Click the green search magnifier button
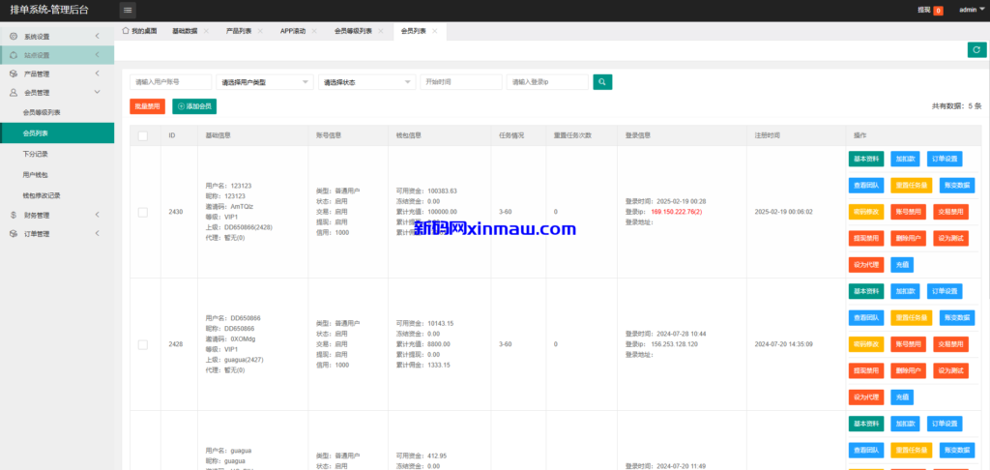The image size is (990, 470). click(602, 82)
